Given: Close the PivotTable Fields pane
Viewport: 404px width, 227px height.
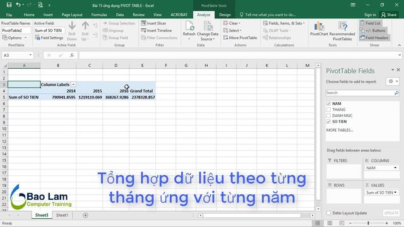Looking at the screenshot, I should pyautogui.click(x=398, y=70).
